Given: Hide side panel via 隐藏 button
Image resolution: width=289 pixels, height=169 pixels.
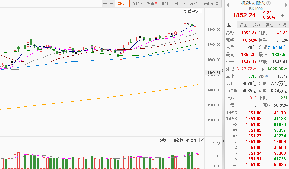Looking at the screenshot, I should coord(208,4).
